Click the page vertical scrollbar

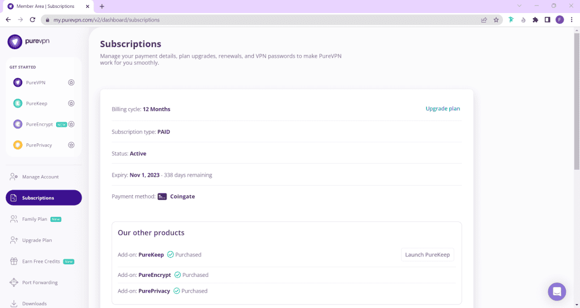577,102
